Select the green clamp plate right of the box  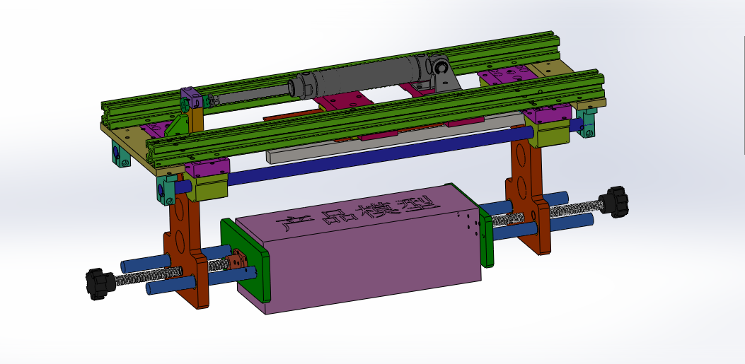(485, 240)
